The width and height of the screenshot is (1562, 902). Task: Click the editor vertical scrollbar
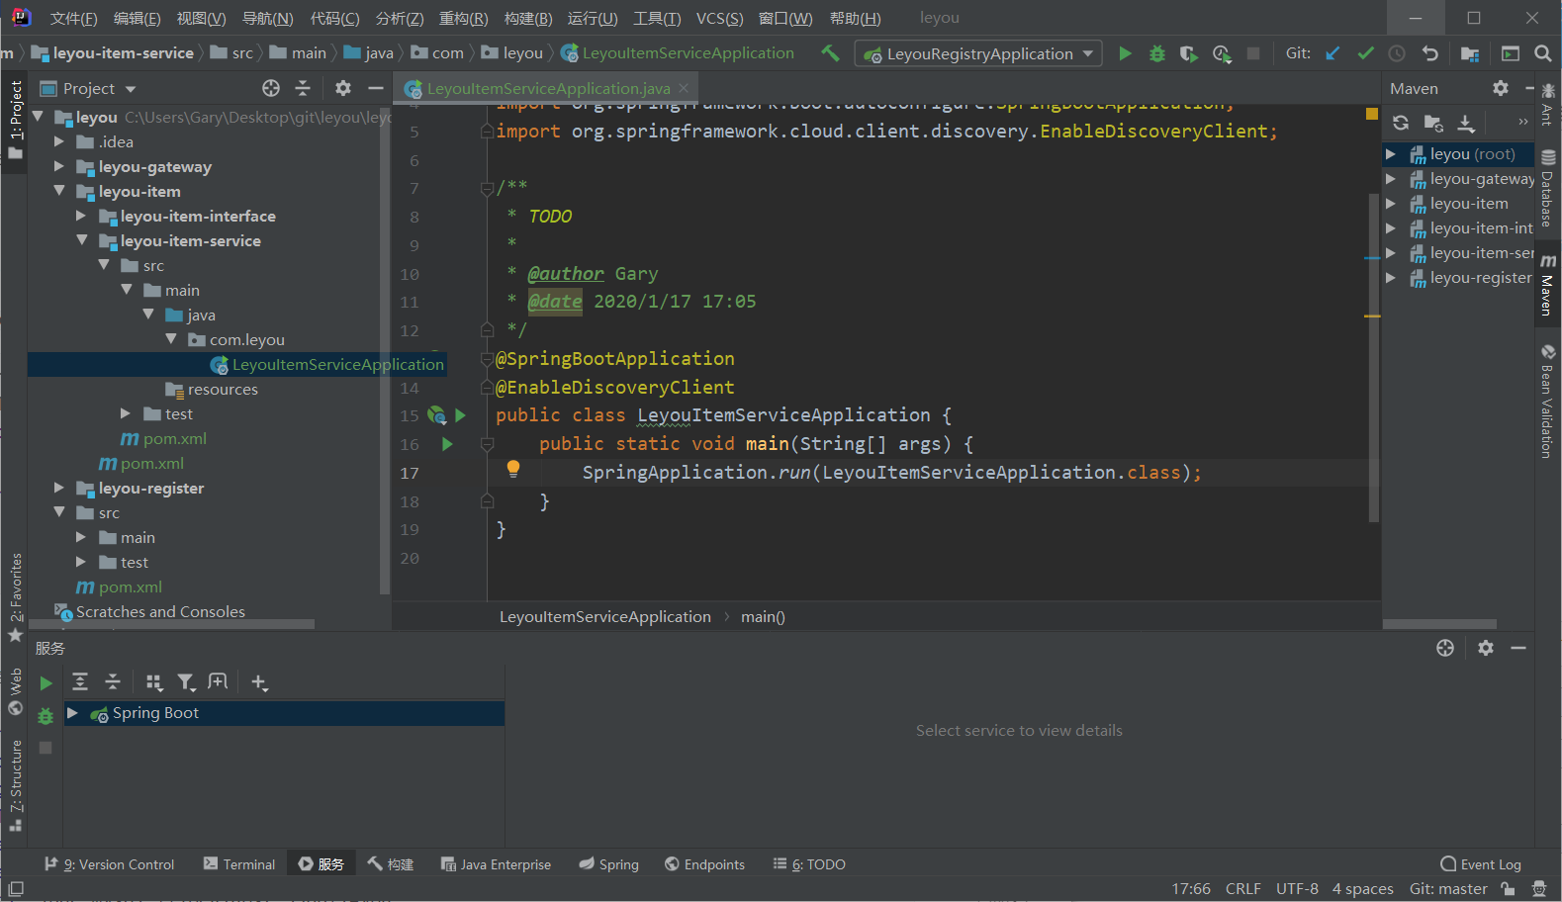(x=1374, y=356)
